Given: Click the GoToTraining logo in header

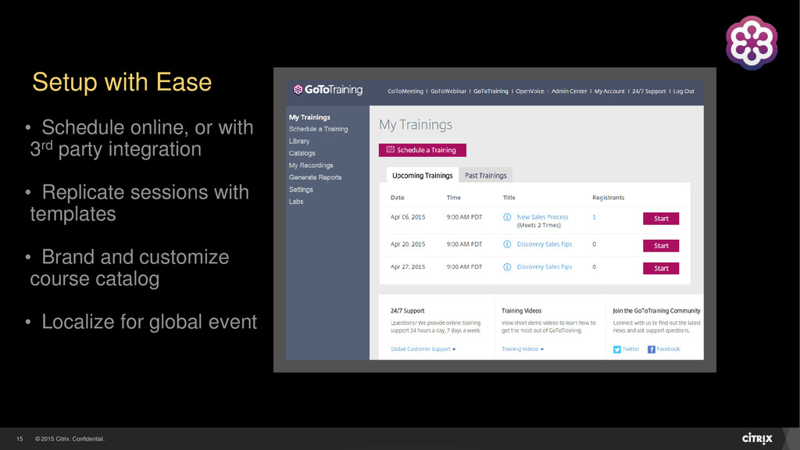Looking at the screenshot, I should click(x=328, y=90).
